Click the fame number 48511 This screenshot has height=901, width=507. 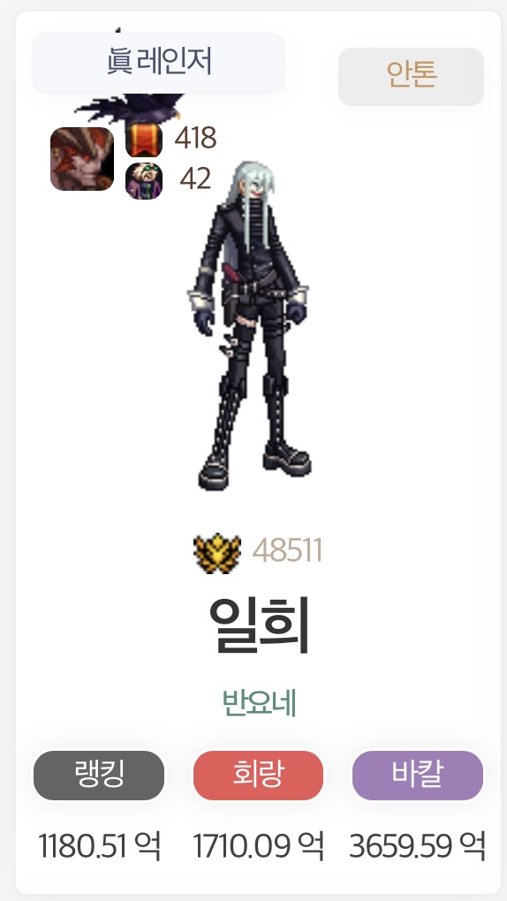(x=287, y=551)
